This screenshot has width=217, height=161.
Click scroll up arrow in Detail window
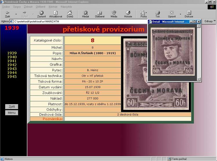198,26
